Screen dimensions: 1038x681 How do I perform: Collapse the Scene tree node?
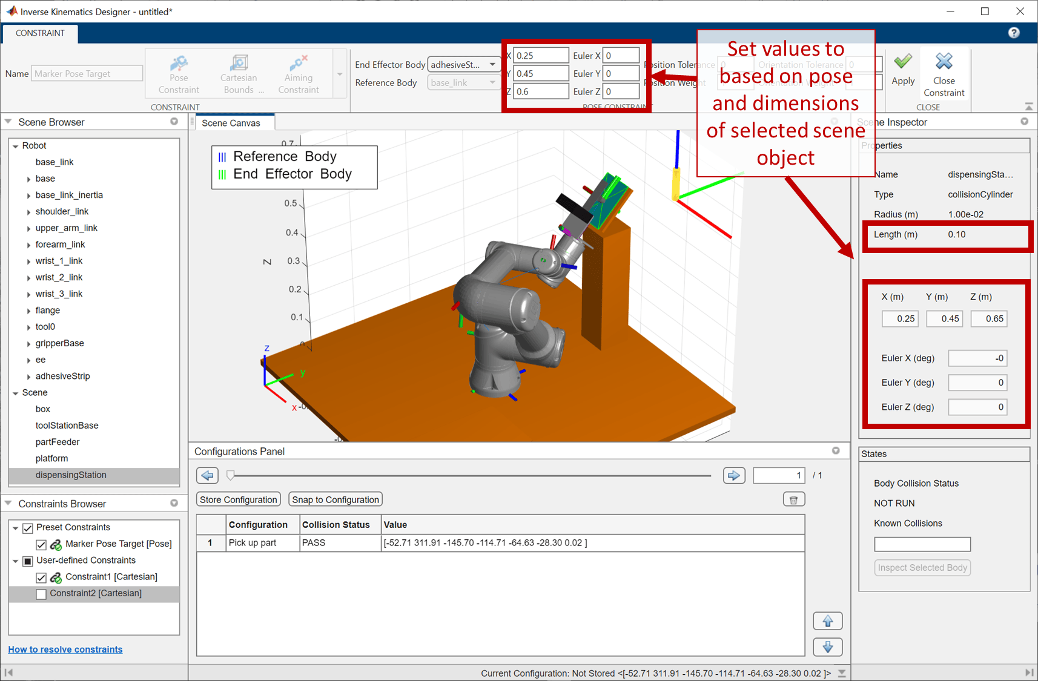click(16, 393)
